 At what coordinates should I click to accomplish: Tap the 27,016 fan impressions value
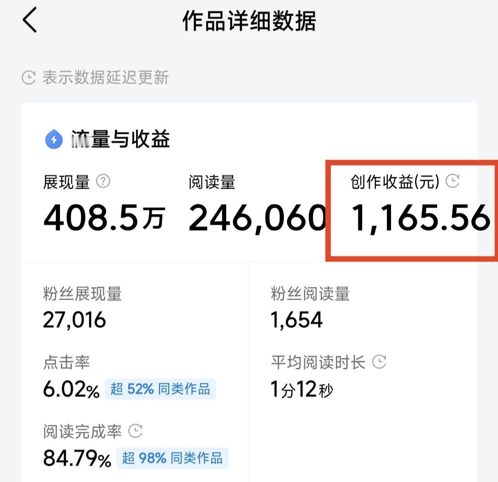point(74,320)
